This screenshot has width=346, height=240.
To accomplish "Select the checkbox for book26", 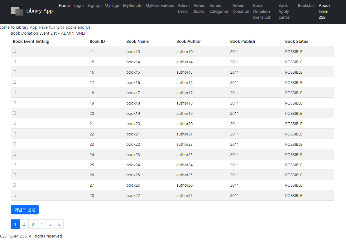I will click(x=14, y=185).
